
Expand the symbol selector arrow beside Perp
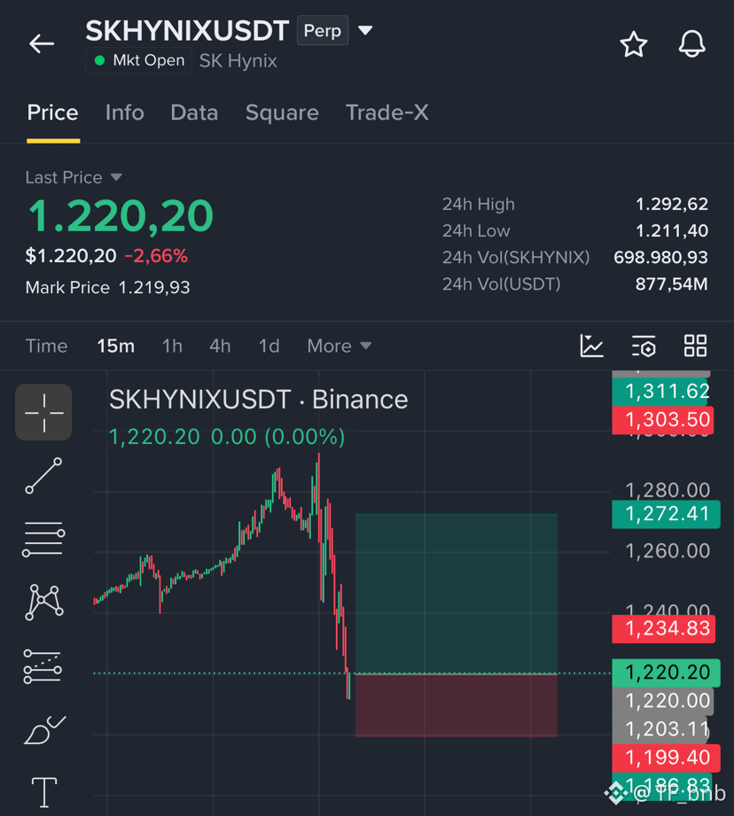pos(365,31)
